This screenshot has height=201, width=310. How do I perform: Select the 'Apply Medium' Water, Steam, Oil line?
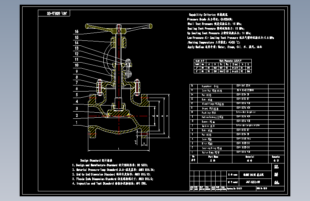[225, 47]
